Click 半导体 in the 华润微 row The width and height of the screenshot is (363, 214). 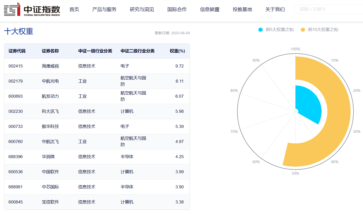[127, 157]
